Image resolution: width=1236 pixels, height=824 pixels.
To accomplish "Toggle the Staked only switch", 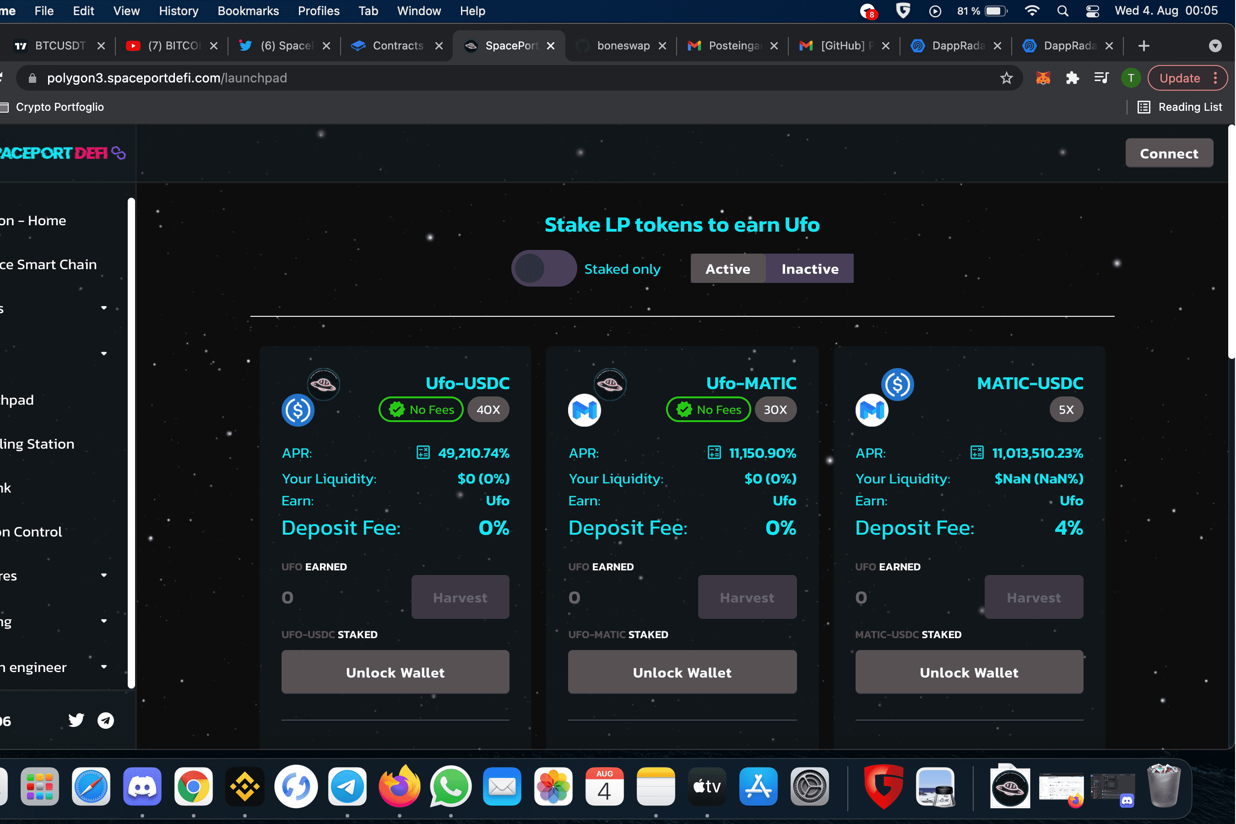I will point(544,269).
